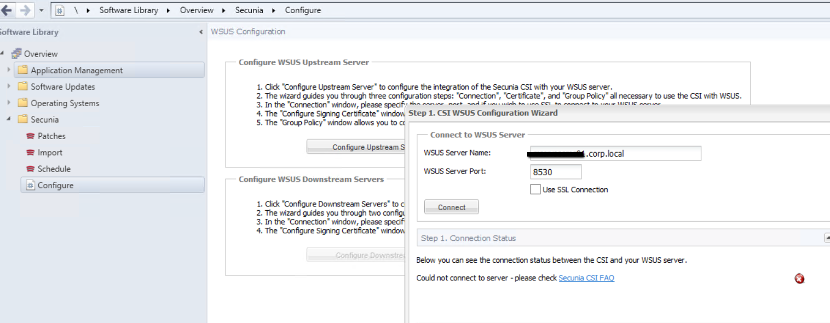Image resolution: width=830 pixels, height=323 pixels.
Task: Click the red connection error icon
Action: tap(799, 279)
